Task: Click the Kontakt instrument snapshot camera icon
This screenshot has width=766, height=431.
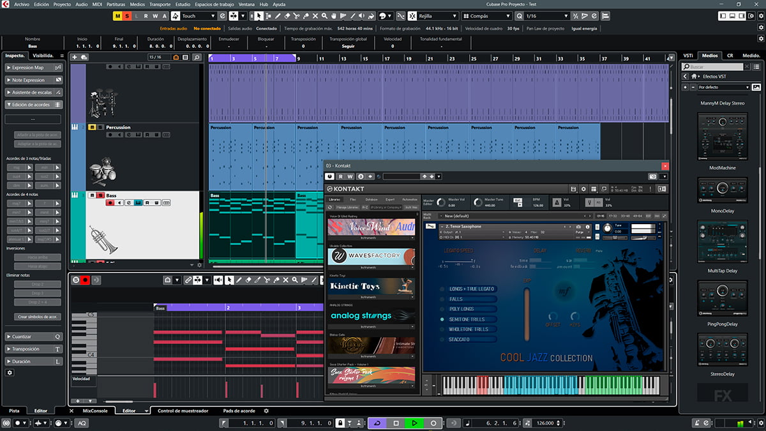Action: [578, 227]
